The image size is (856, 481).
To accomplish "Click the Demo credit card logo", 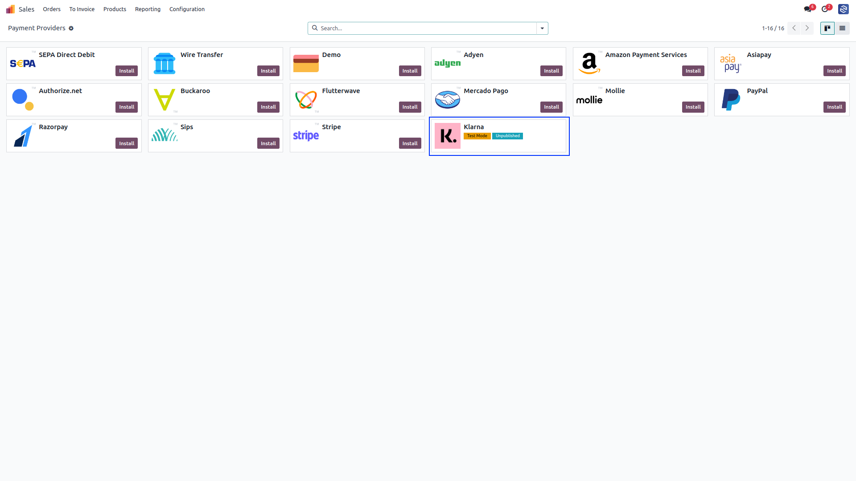I will tap(306, 64).
